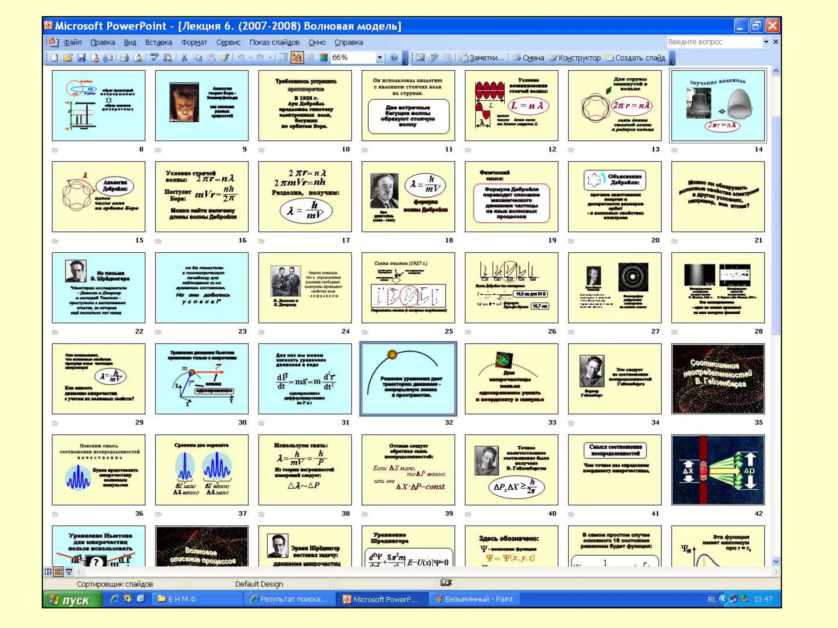Toggle the color/grayscale view button

pyautogui.click(x=324, y=58)
